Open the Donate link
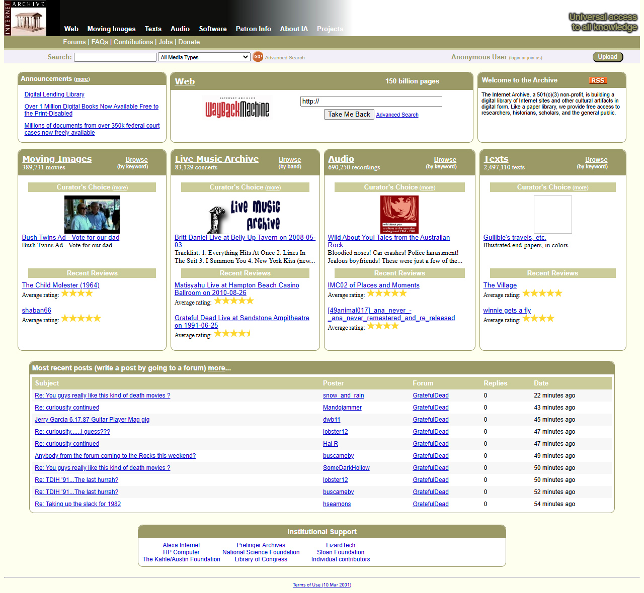This screenshot has height=593, width=644. tap(189, 42)
